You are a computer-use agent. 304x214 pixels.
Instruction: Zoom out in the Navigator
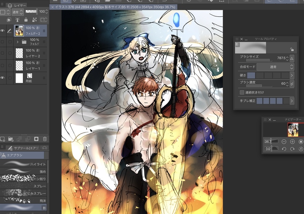point(284,142)
